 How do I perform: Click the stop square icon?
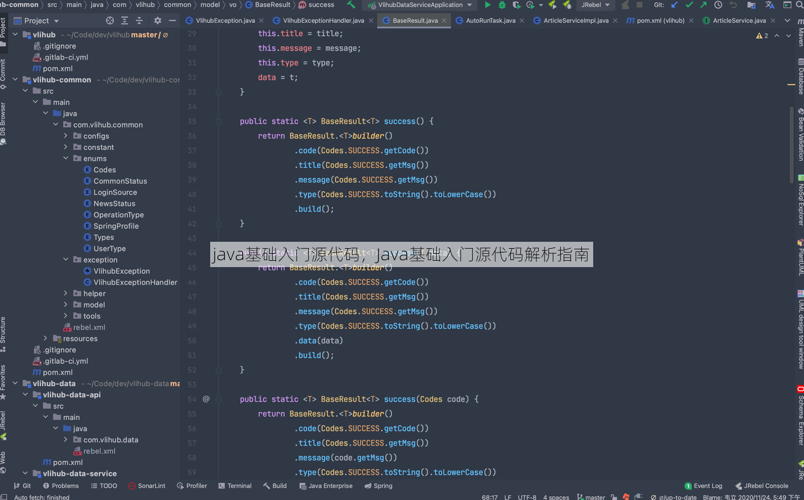pos(639,5)
